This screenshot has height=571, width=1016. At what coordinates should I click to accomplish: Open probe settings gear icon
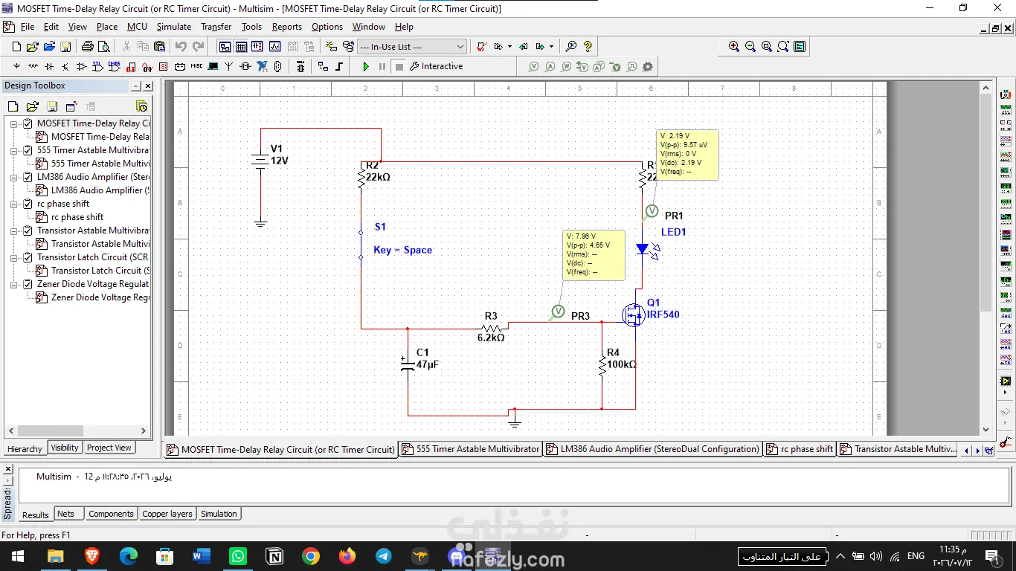click(648, 66)
